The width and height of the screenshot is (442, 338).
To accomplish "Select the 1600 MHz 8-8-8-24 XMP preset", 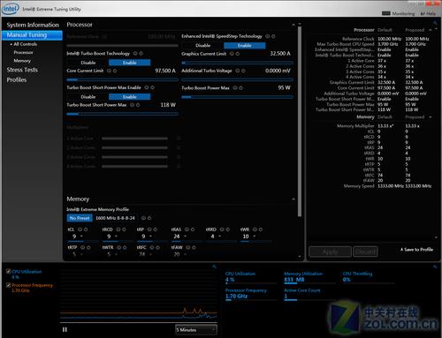I will click(x=115, y=218).
